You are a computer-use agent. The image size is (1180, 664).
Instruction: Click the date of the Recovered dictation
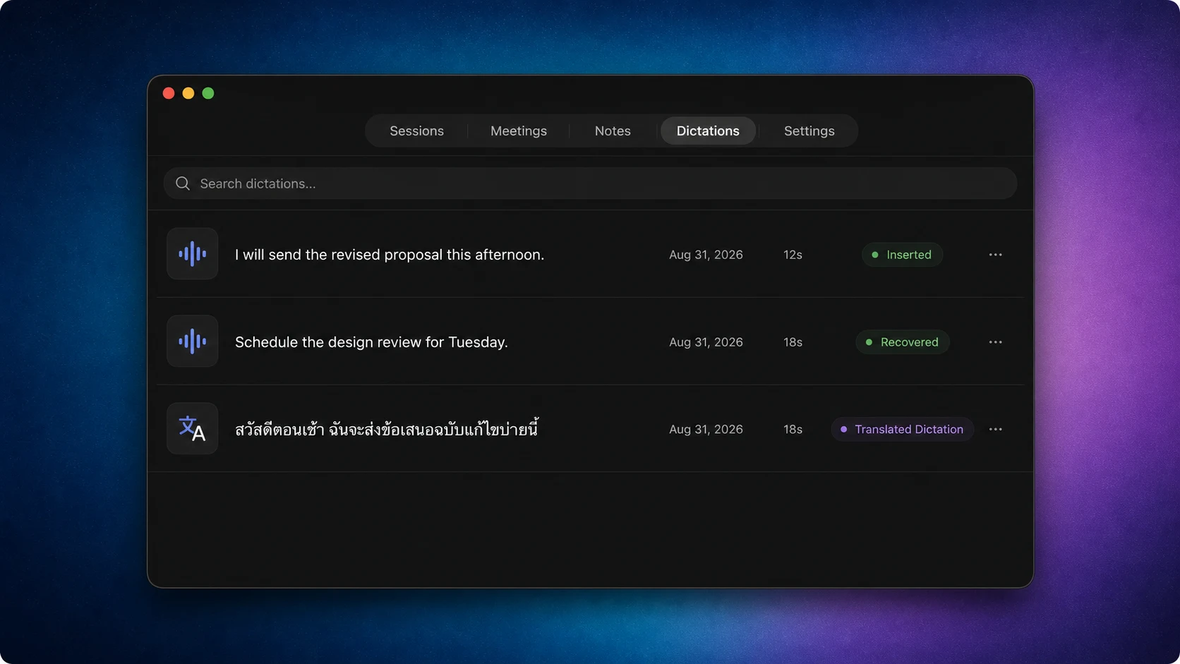click(x=706, y=342)
